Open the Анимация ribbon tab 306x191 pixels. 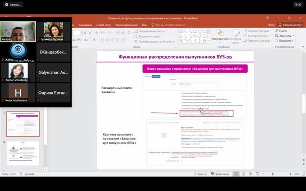(85, 25)
